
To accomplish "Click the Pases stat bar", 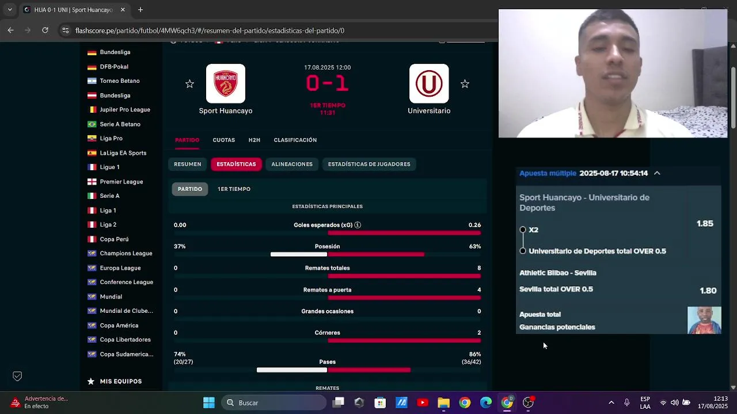I will click(x=327, y=370).
